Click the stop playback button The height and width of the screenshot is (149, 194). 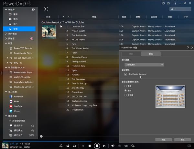point(90,146)
